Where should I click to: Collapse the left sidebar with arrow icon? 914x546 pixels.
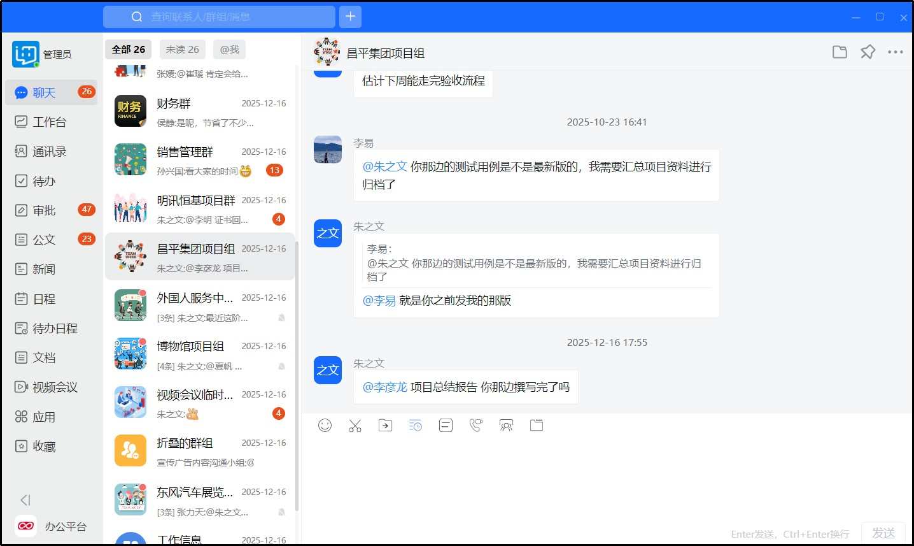pyautogui.click(x=25, y=500)
